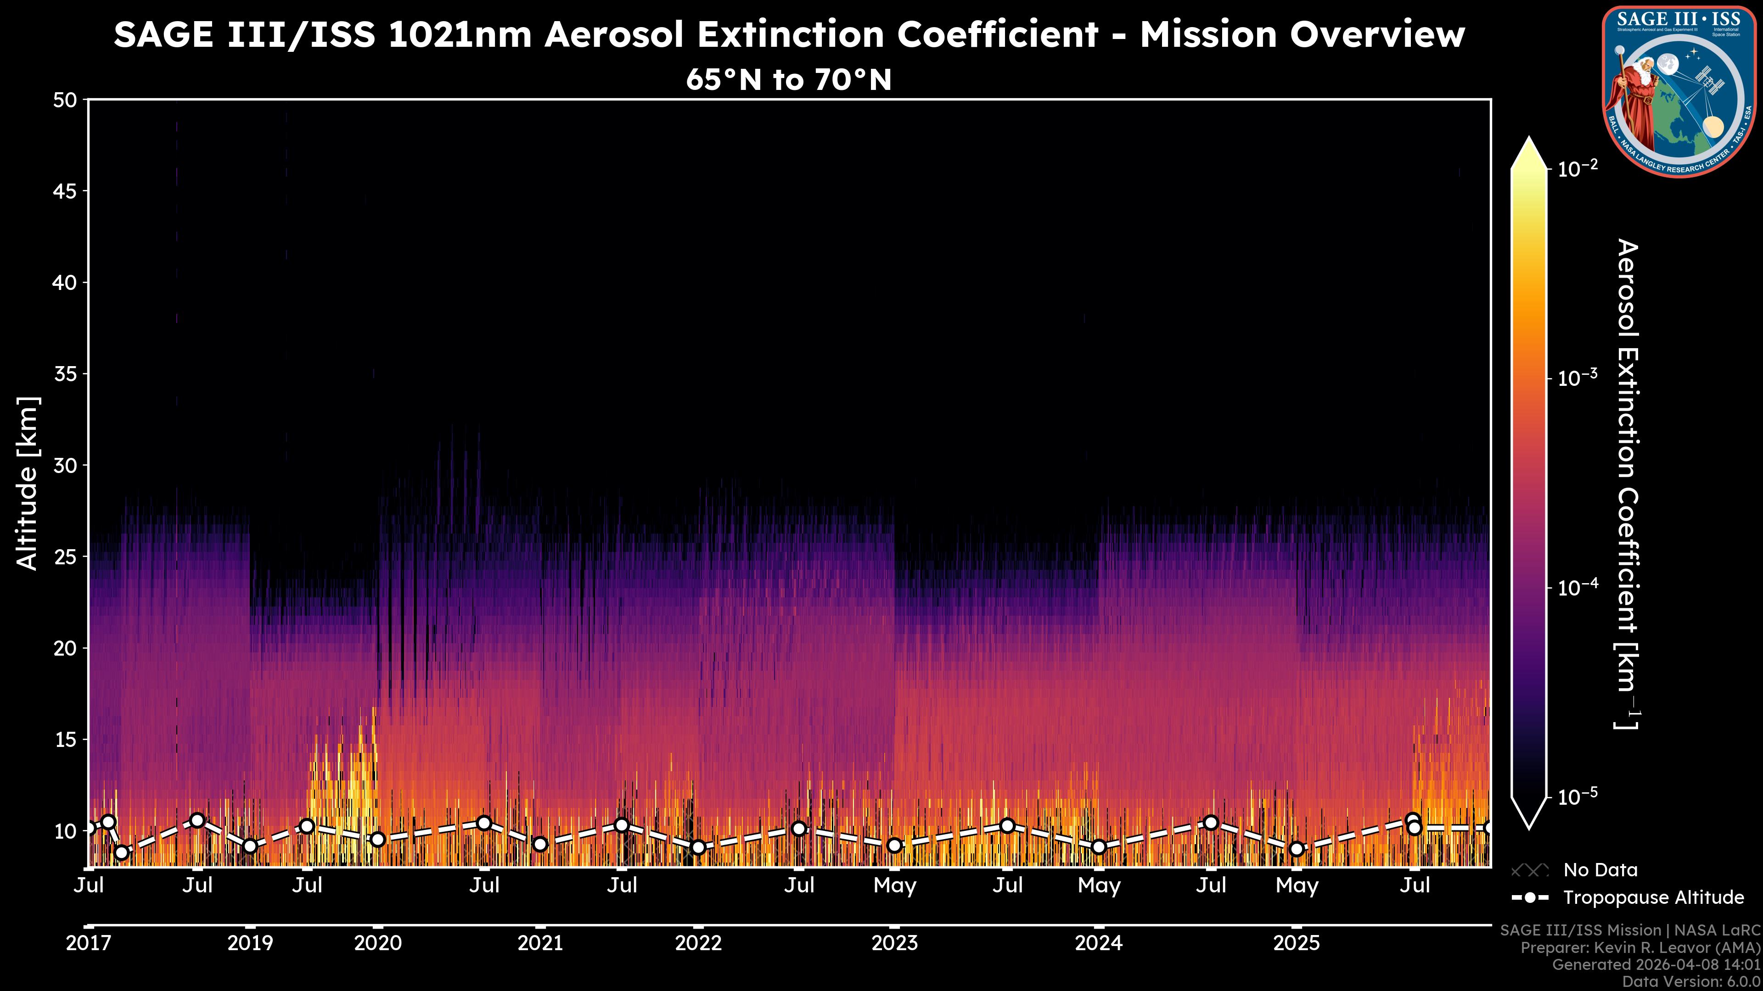This screenshot has width=1763, height=991.
Task: Click the tropopause marker at January 2020
Action: click(378, 839)
